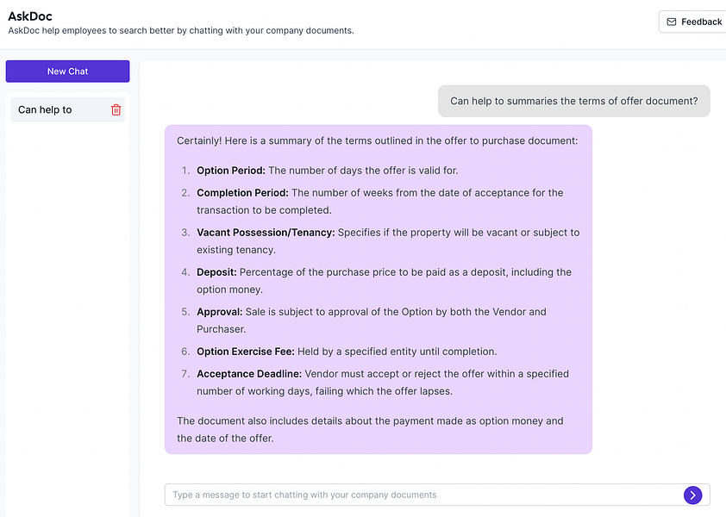726x517 pixels.
Task: Click the send message arrow button
Action: (692, 495)
